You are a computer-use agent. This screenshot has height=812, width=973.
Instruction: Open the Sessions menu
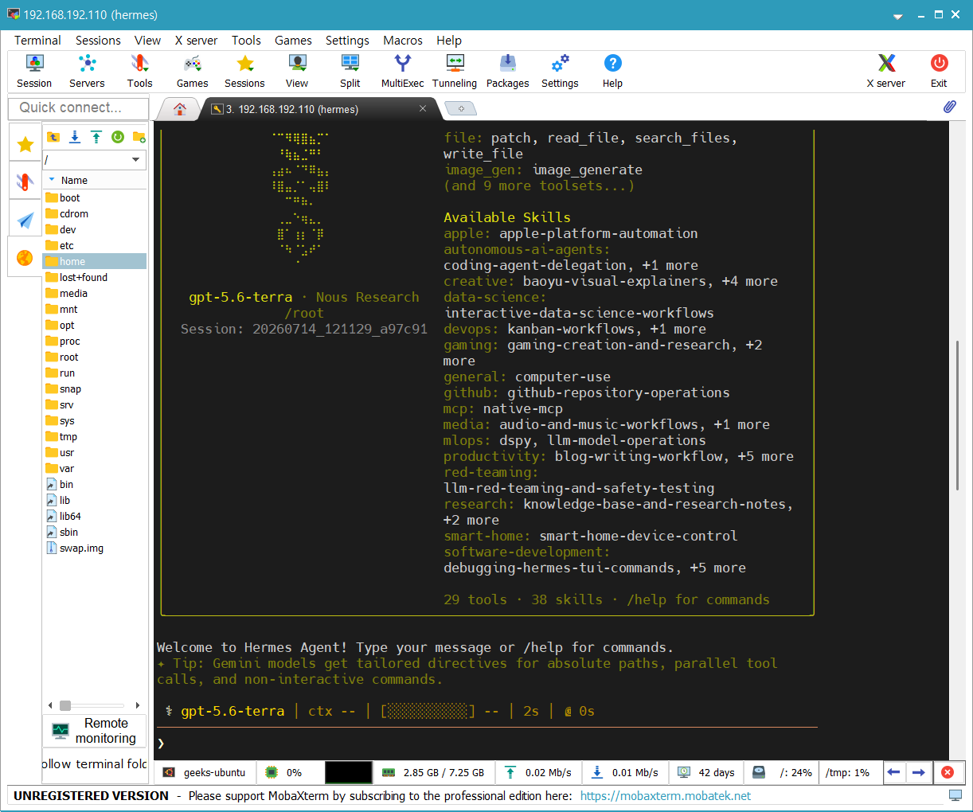pos(98,40)
